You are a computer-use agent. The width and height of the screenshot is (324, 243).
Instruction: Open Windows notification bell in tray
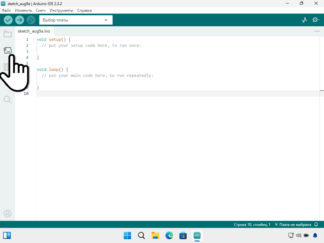coord(315,235)
